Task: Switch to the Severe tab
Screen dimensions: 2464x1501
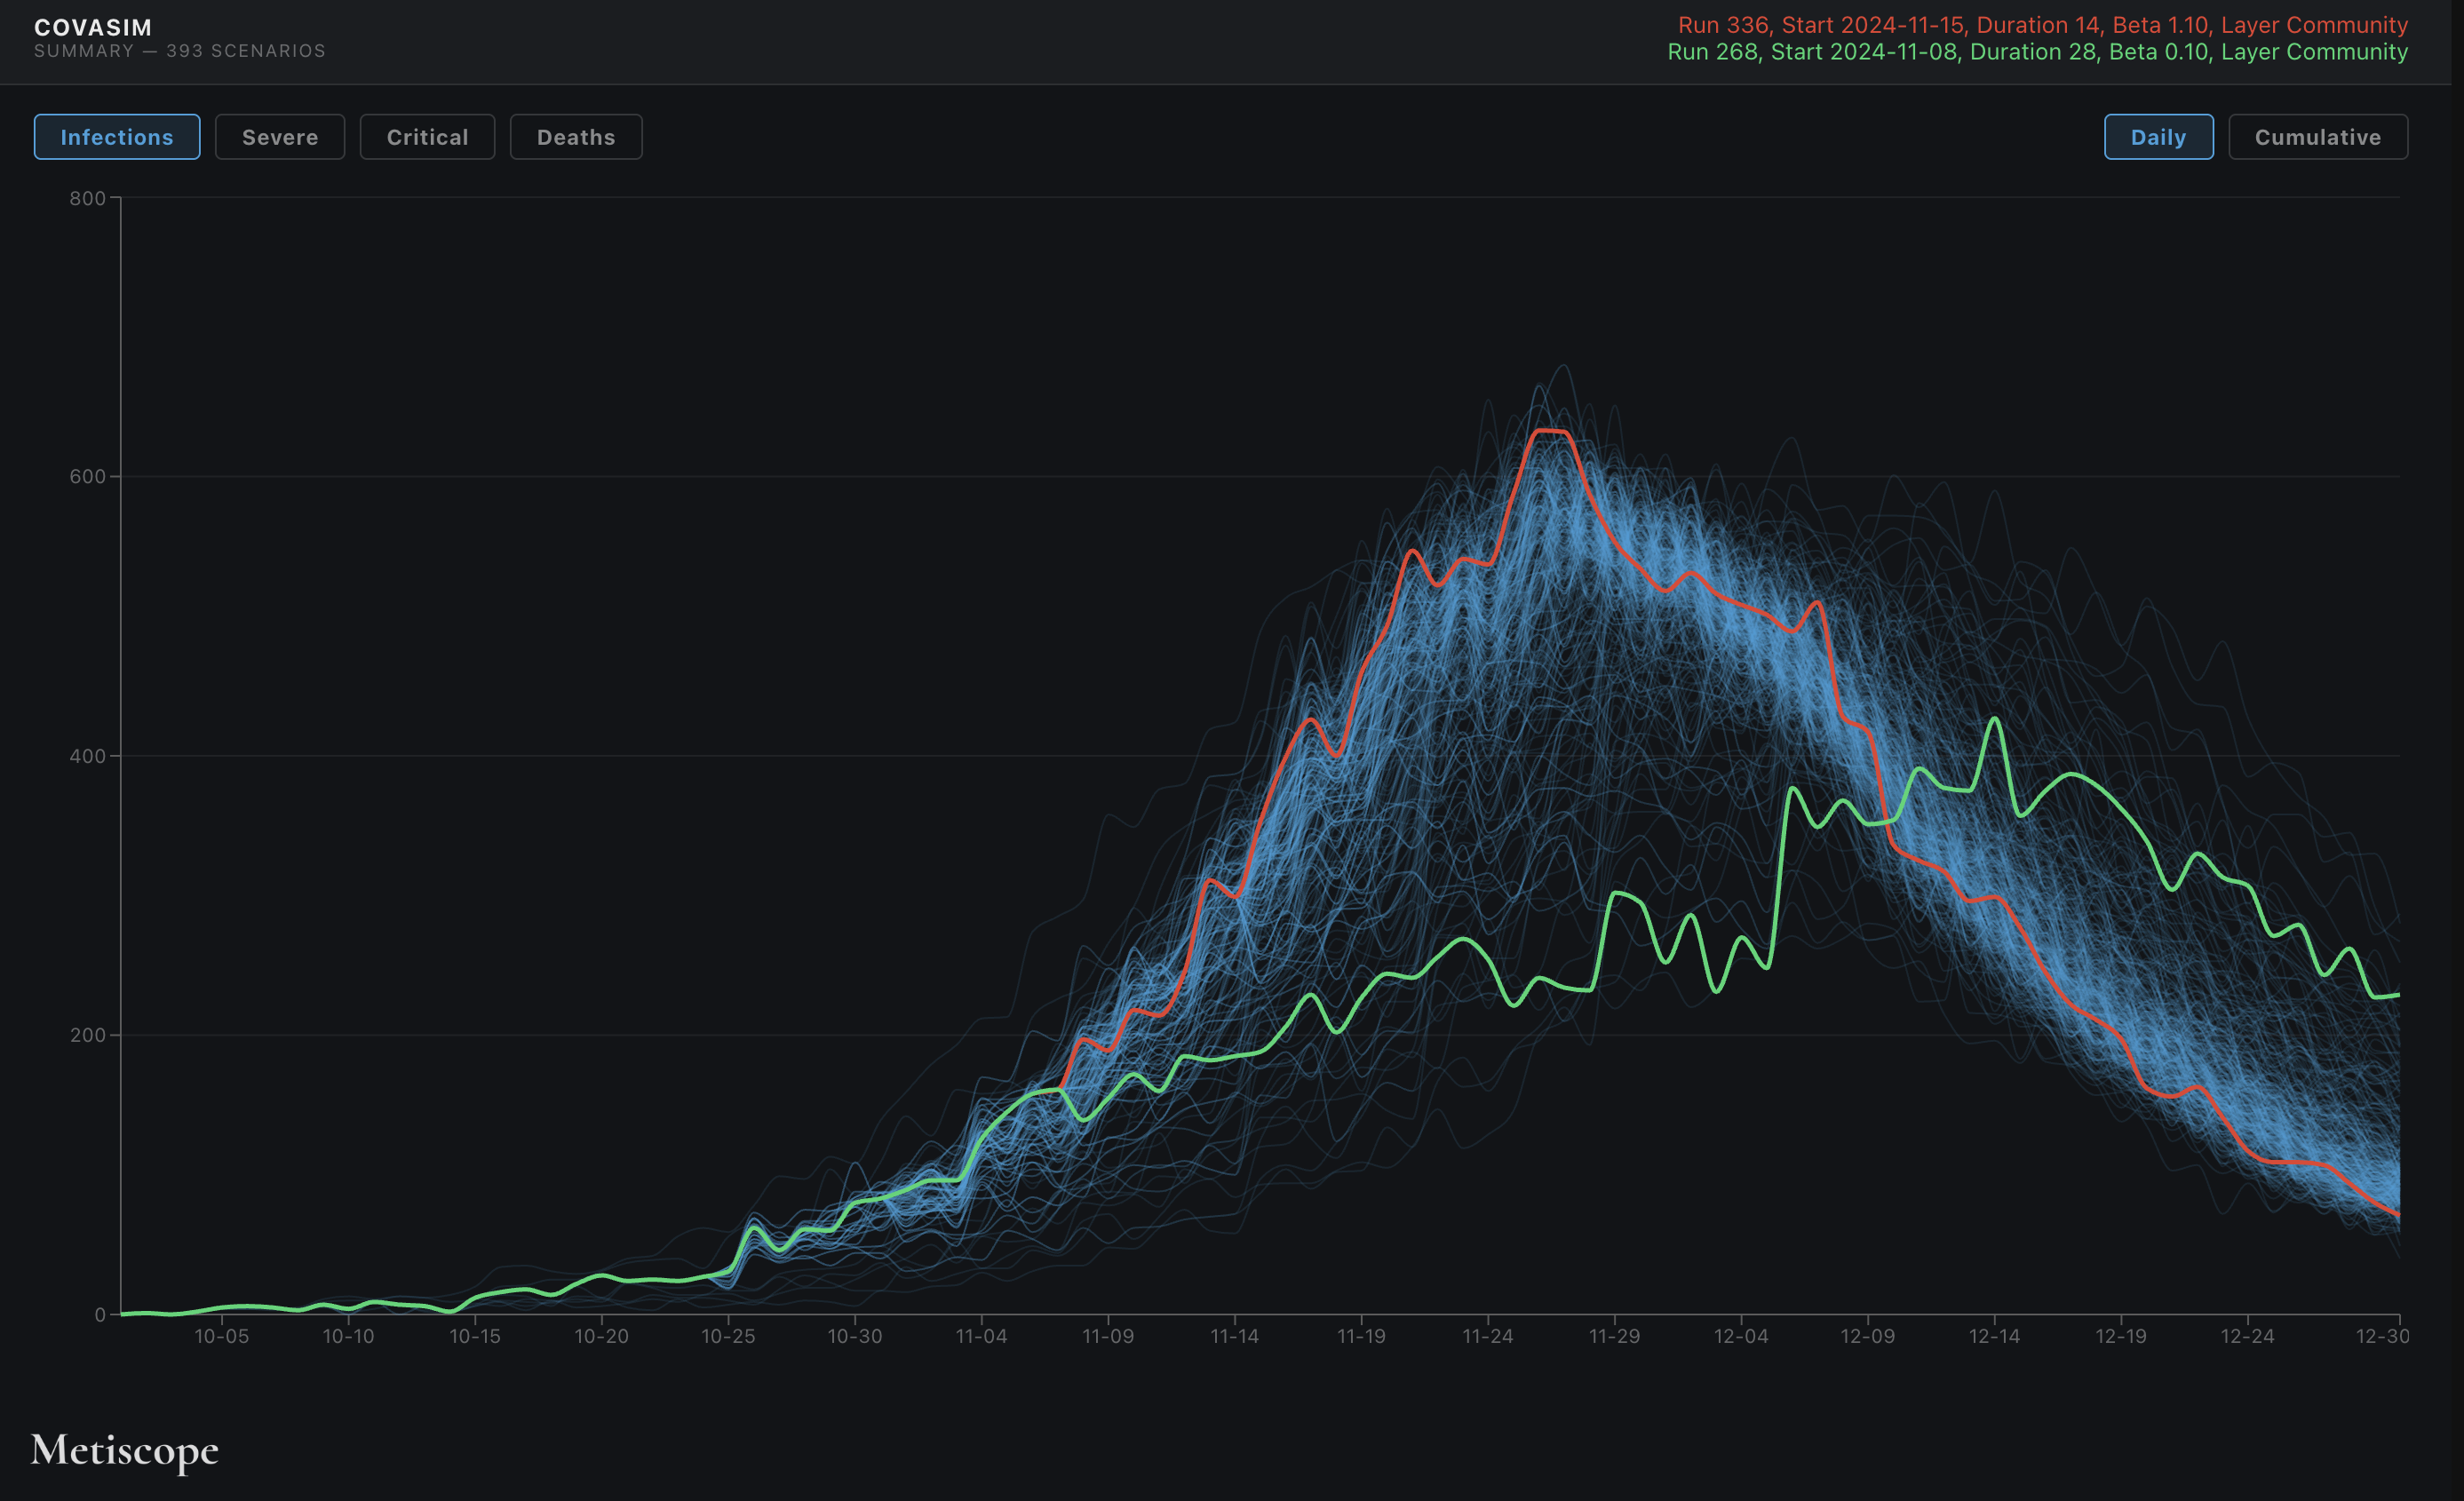Action: coord(280,137)
